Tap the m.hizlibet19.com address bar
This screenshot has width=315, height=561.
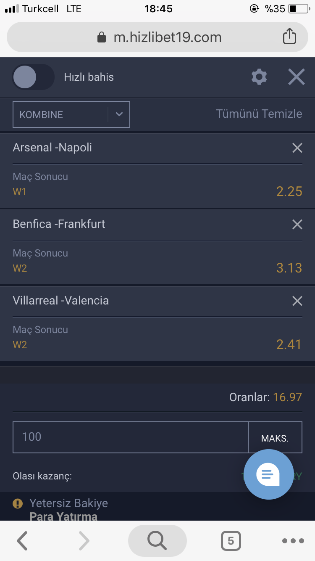pos(157,37)
